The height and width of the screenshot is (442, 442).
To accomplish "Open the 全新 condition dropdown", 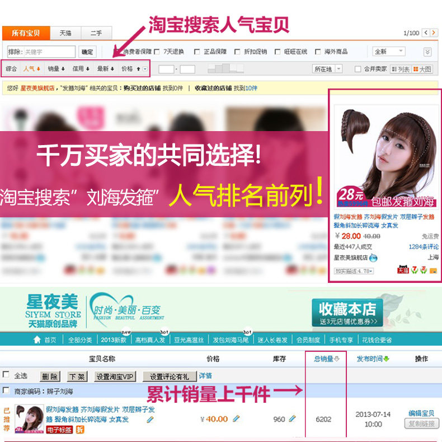I will 388,52.
